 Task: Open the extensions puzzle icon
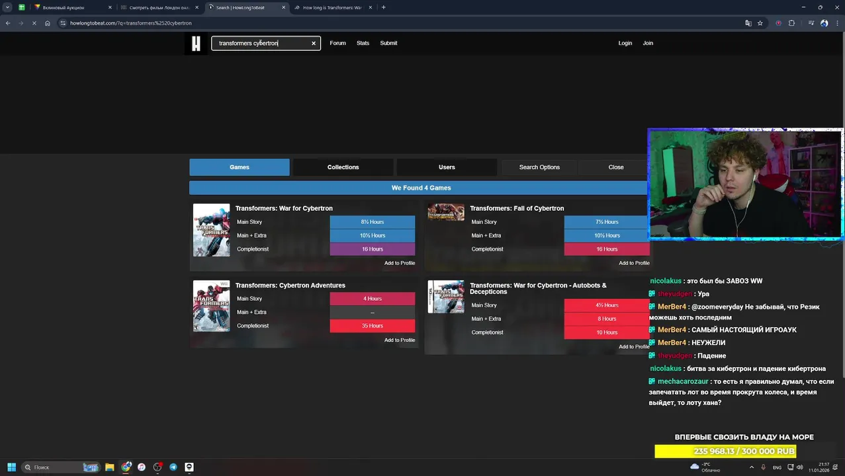(x=791, y=23)
